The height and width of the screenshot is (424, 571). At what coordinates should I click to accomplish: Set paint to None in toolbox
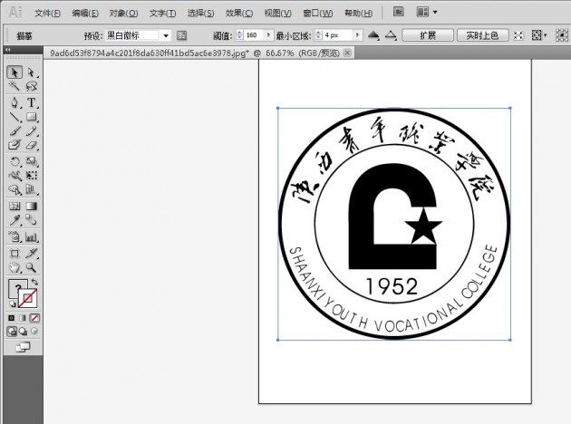[x=35, y=318]
